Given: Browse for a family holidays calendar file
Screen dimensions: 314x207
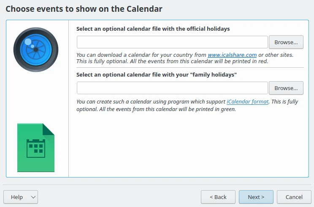Looking at the screenshot, I should coord(286,88).
